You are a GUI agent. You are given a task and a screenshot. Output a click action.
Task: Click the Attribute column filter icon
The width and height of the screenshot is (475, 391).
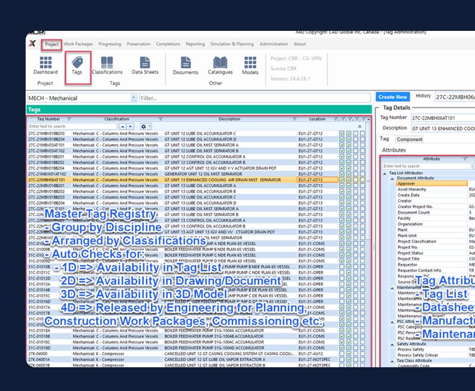click(x=465, y=159)
